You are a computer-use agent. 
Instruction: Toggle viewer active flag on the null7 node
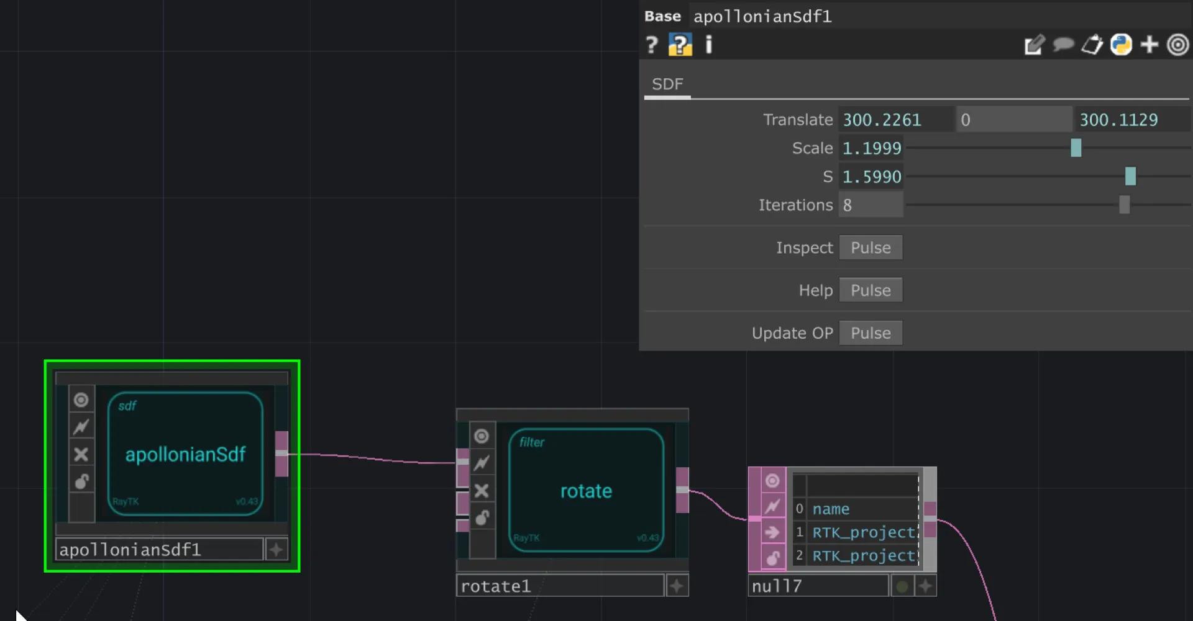772,481
